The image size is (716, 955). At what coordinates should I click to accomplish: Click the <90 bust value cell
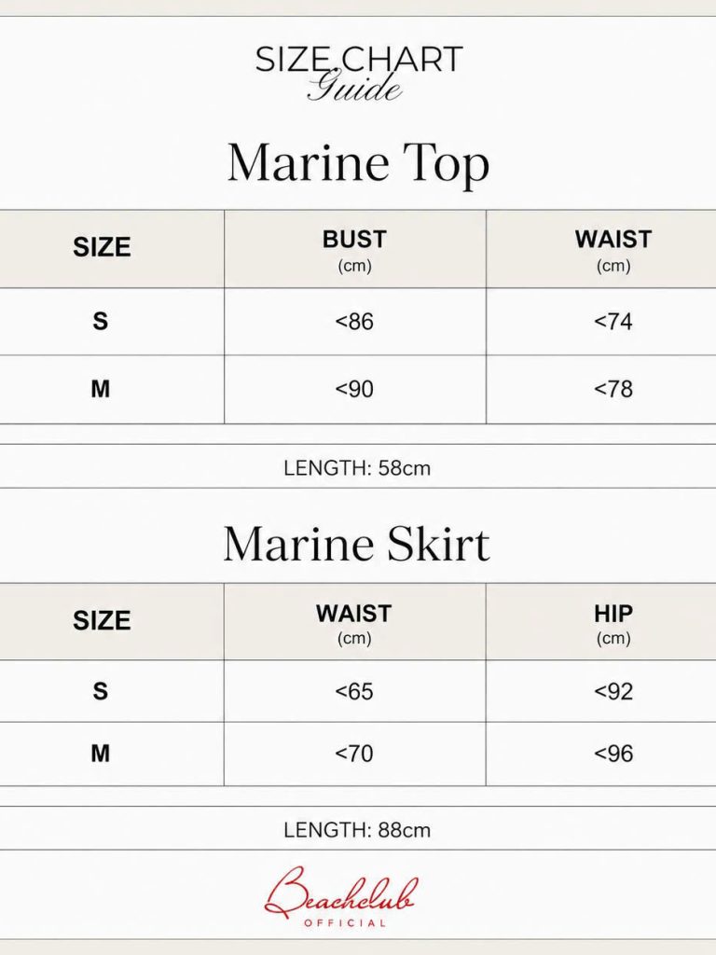(x=355, y=389)
